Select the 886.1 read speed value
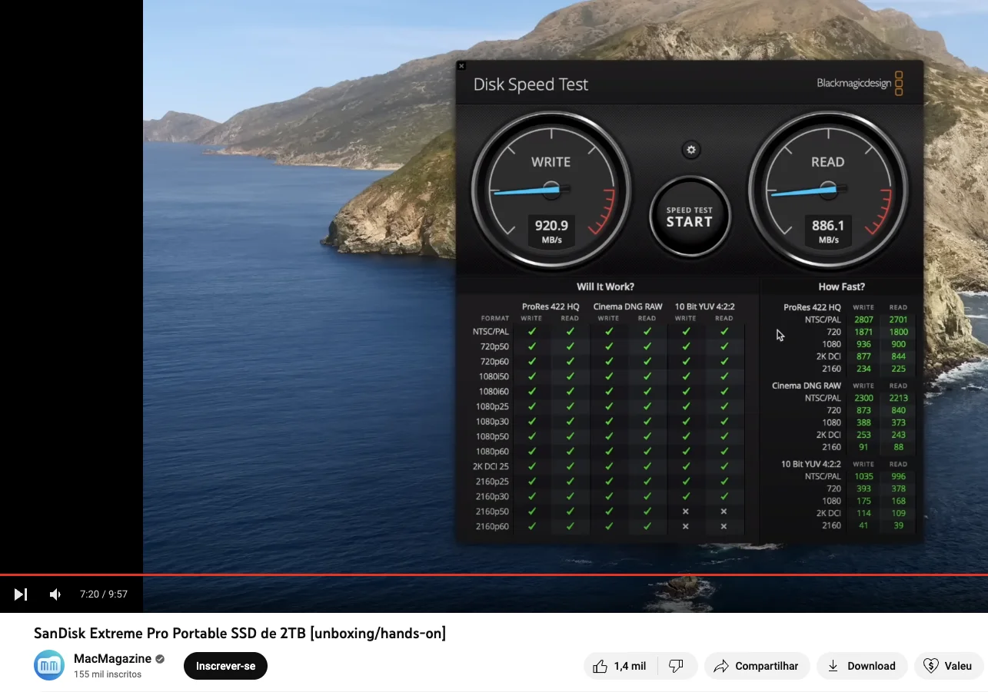 click(828, 226)
